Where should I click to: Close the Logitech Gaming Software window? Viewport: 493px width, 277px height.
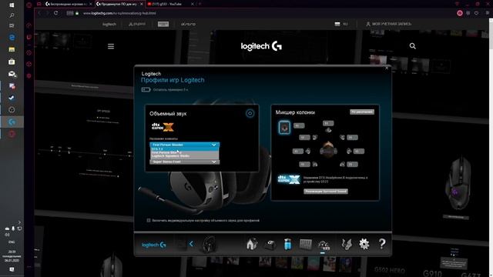point(387,68)
